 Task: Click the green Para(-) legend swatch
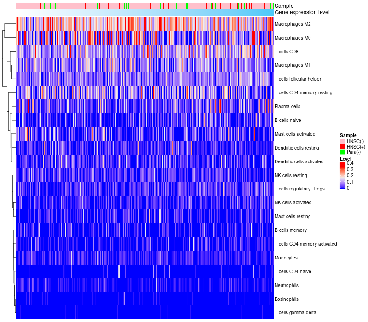coord(343,152)
